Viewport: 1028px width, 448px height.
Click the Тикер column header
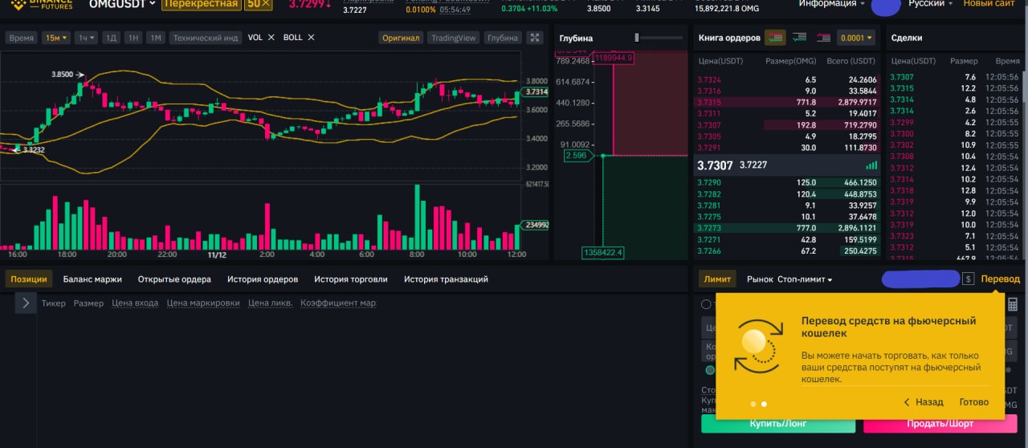coord(54,303)
